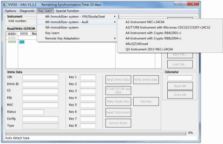Click the VVDI2 title bar app icon
This screenshot has height=144, width=223.
click(x=5, y=5)
